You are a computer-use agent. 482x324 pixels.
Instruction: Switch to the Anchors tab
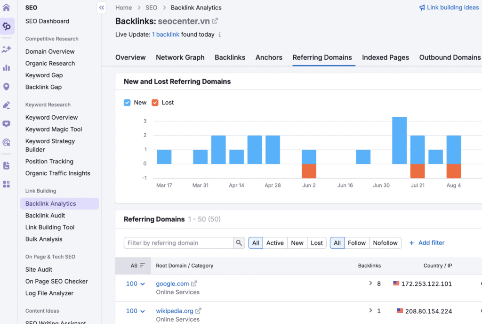pyautogui.click(x=269, y=57)
